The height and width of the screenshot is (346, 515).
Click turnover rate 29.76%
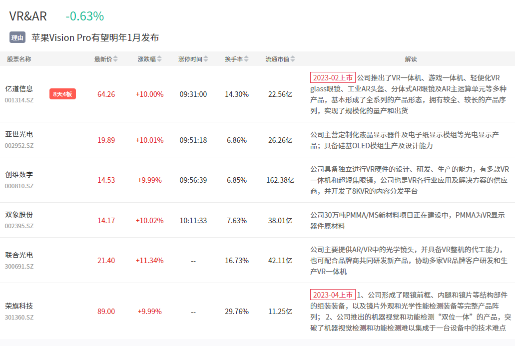tap(237, 312)
